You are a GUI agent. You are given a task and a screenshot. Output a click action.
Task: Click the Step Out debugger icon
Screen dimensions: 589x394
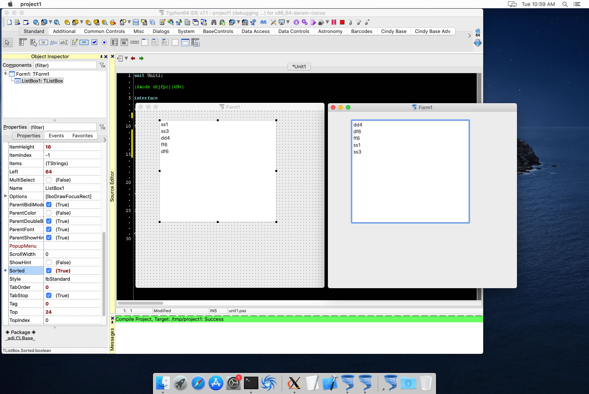pos(367,22)
